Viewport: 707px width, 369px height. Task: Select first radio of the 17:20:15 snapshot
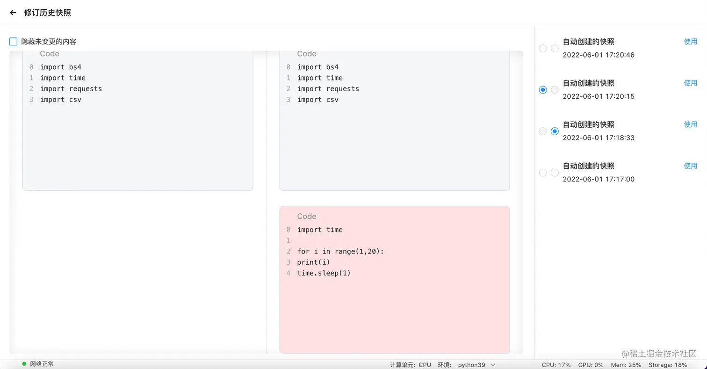pyautogui.click(x=543, y=90)
